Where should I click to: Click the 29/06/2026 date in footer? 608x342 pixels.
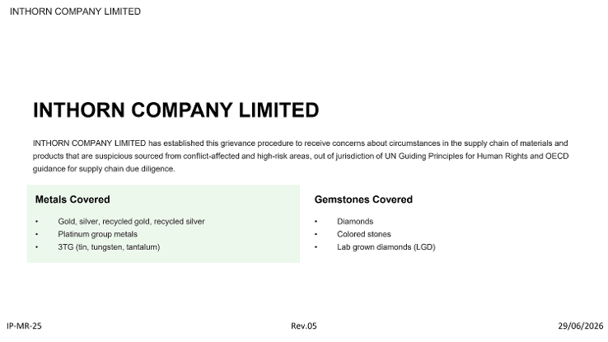pyautogui.click(x=581, y=326)
